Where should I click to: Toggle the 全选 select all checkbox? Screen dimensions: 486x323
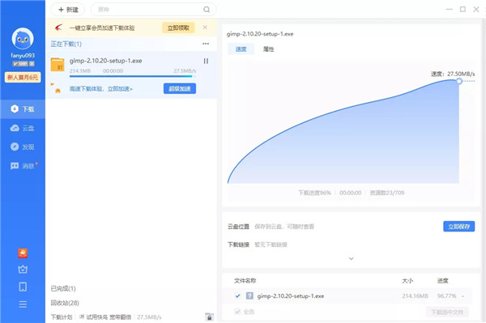[237, 312]
